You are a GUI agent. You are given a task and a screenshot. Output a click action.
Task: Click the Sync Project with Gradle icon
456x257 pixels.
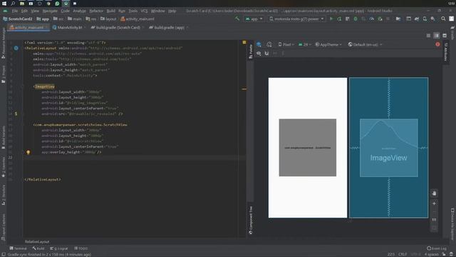coord(417,19)
